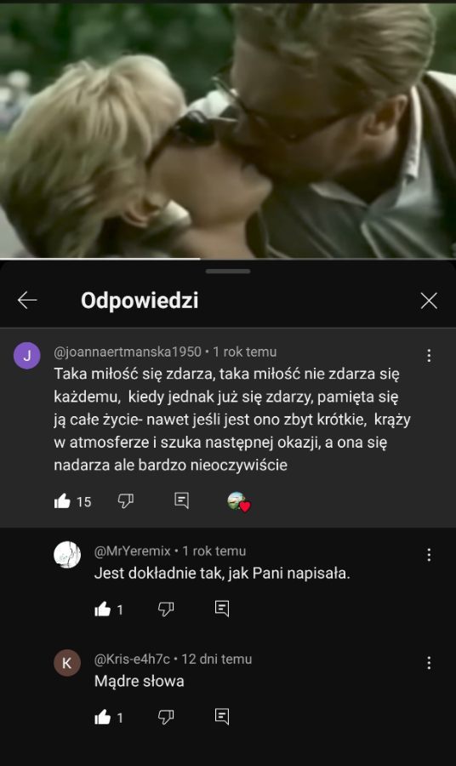This screenshot has height=766, width=456.
Task: Reply to joannaertmanska1950's comment
Action: coord(181,500)
